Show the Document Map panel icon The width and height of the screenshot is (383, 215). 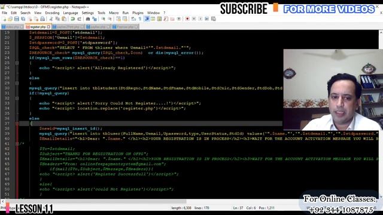[159, 19]
